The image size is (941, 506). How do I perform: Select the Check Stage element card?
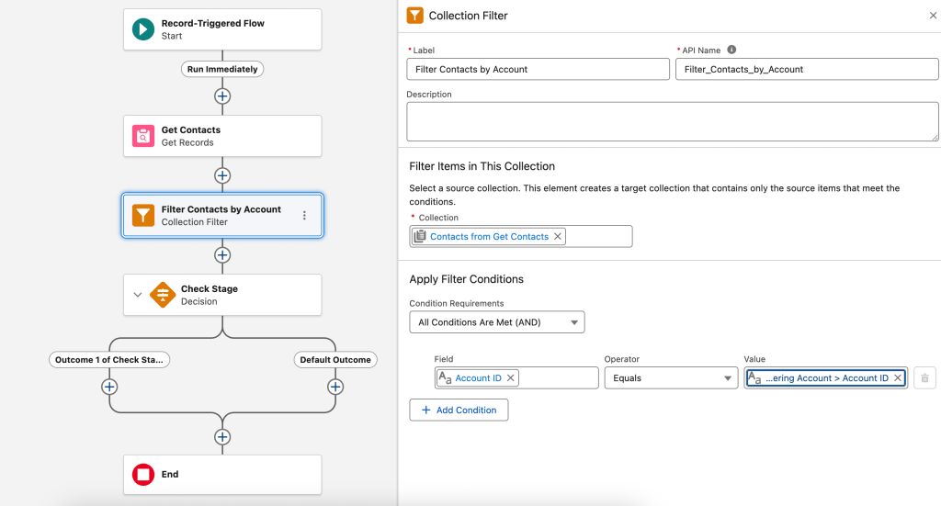point(222,295)
